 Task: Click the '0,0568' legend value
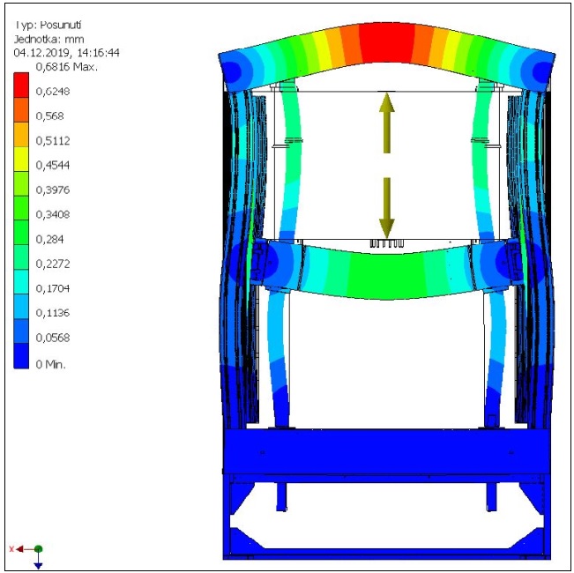point(53,338)
